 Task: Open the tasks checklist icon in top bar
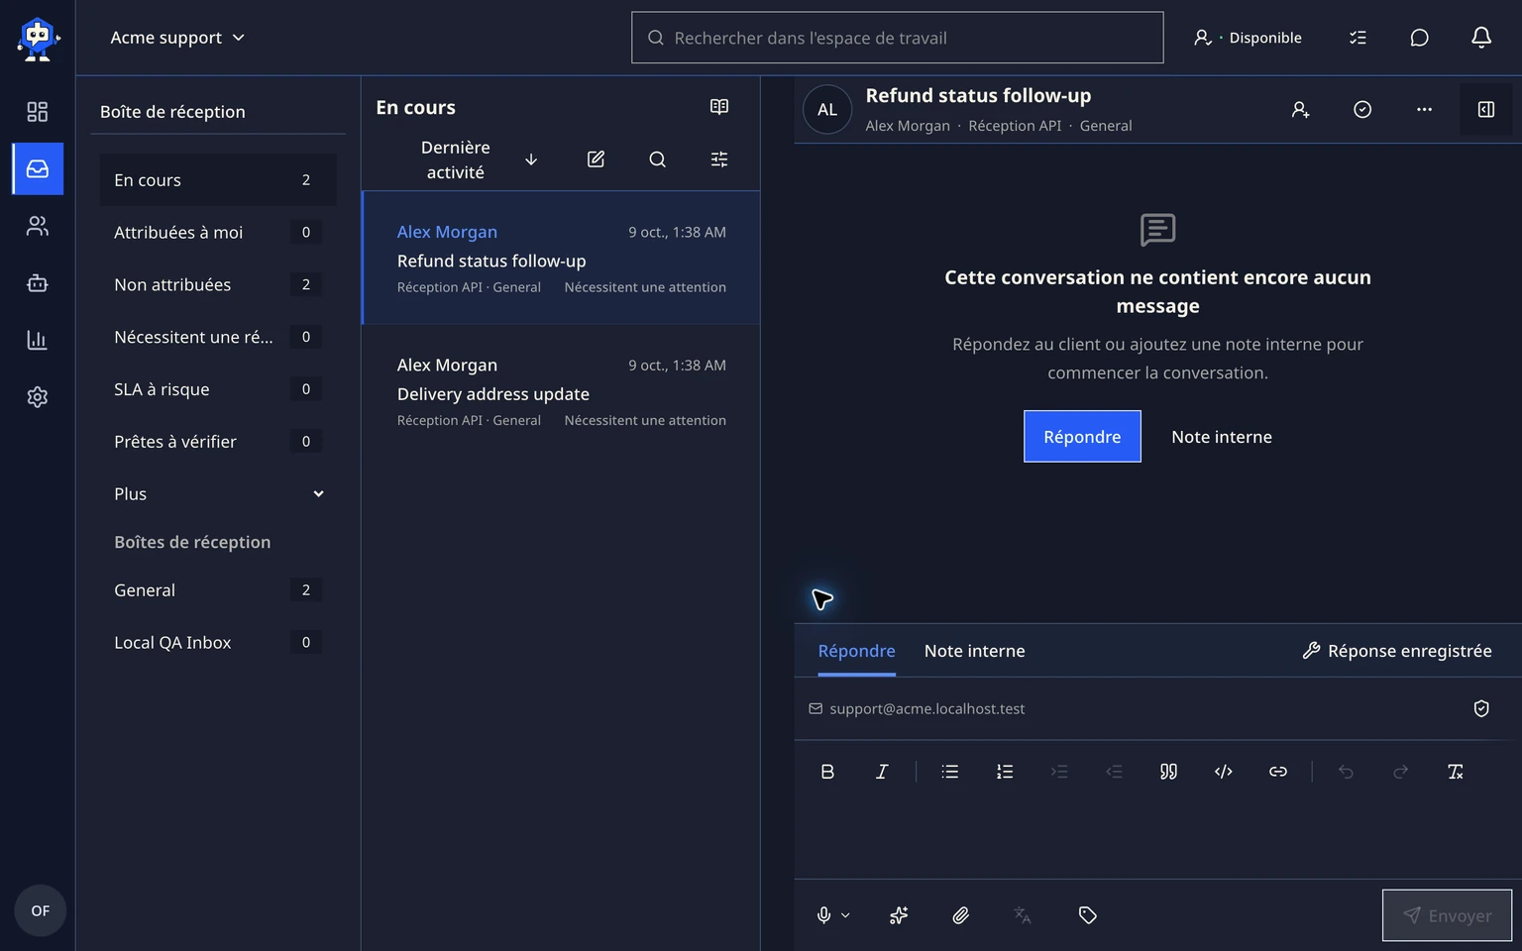(1358, 38)
